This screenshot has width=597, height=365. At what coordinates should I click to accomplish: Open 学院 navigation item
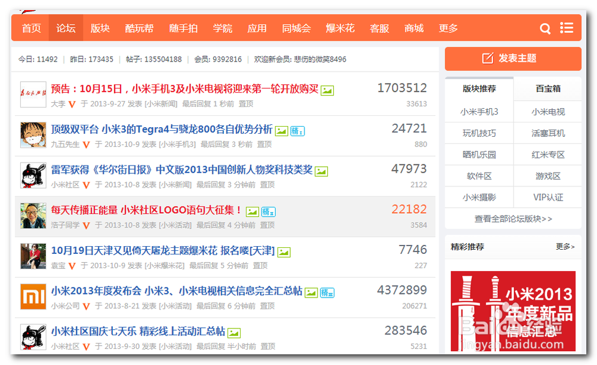click(223, 28)
